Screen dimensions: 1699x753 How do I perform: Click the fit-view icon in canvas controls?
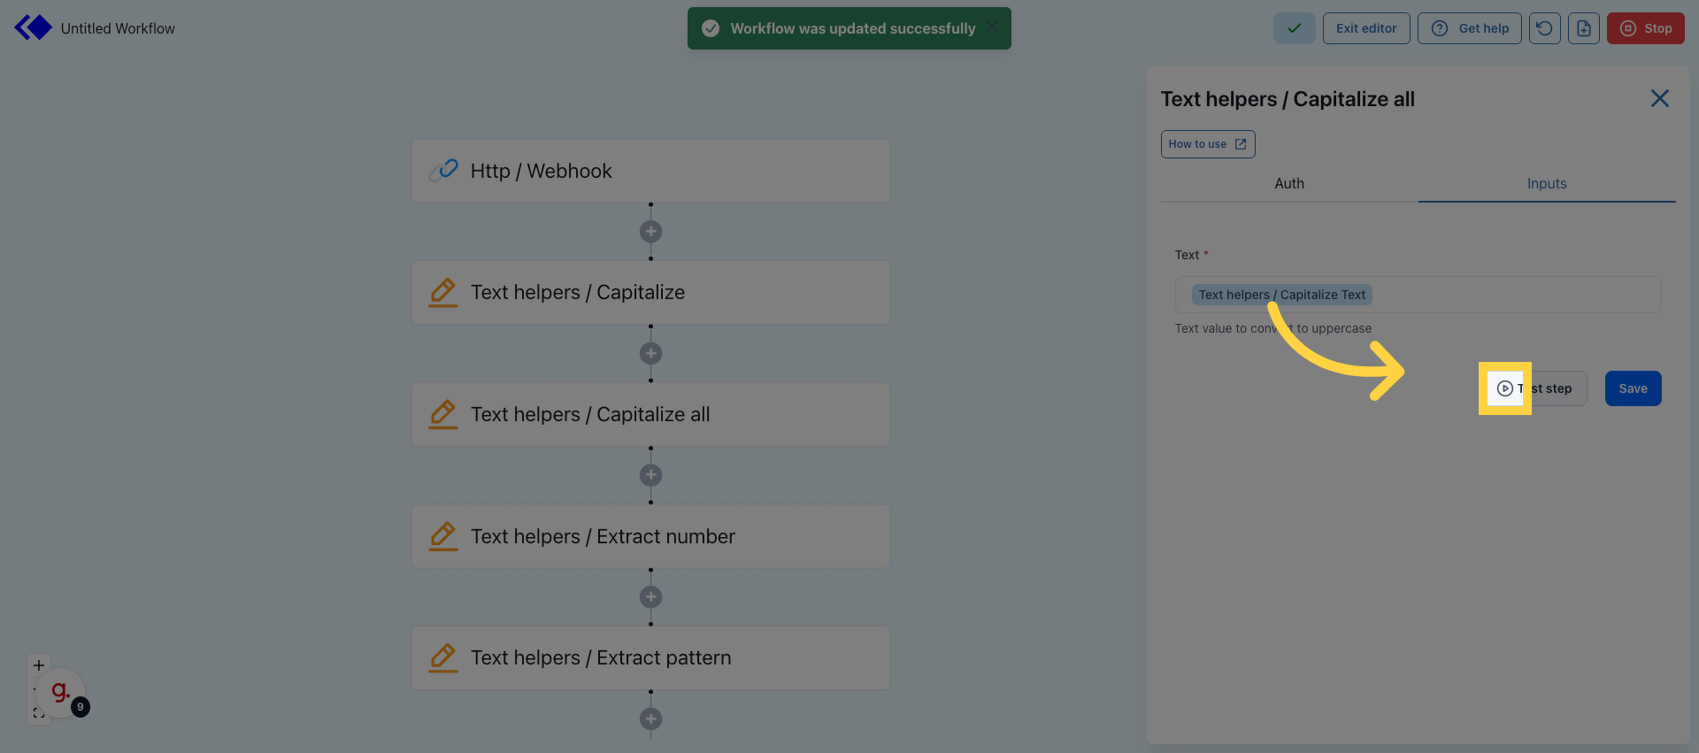pos(38,713)
